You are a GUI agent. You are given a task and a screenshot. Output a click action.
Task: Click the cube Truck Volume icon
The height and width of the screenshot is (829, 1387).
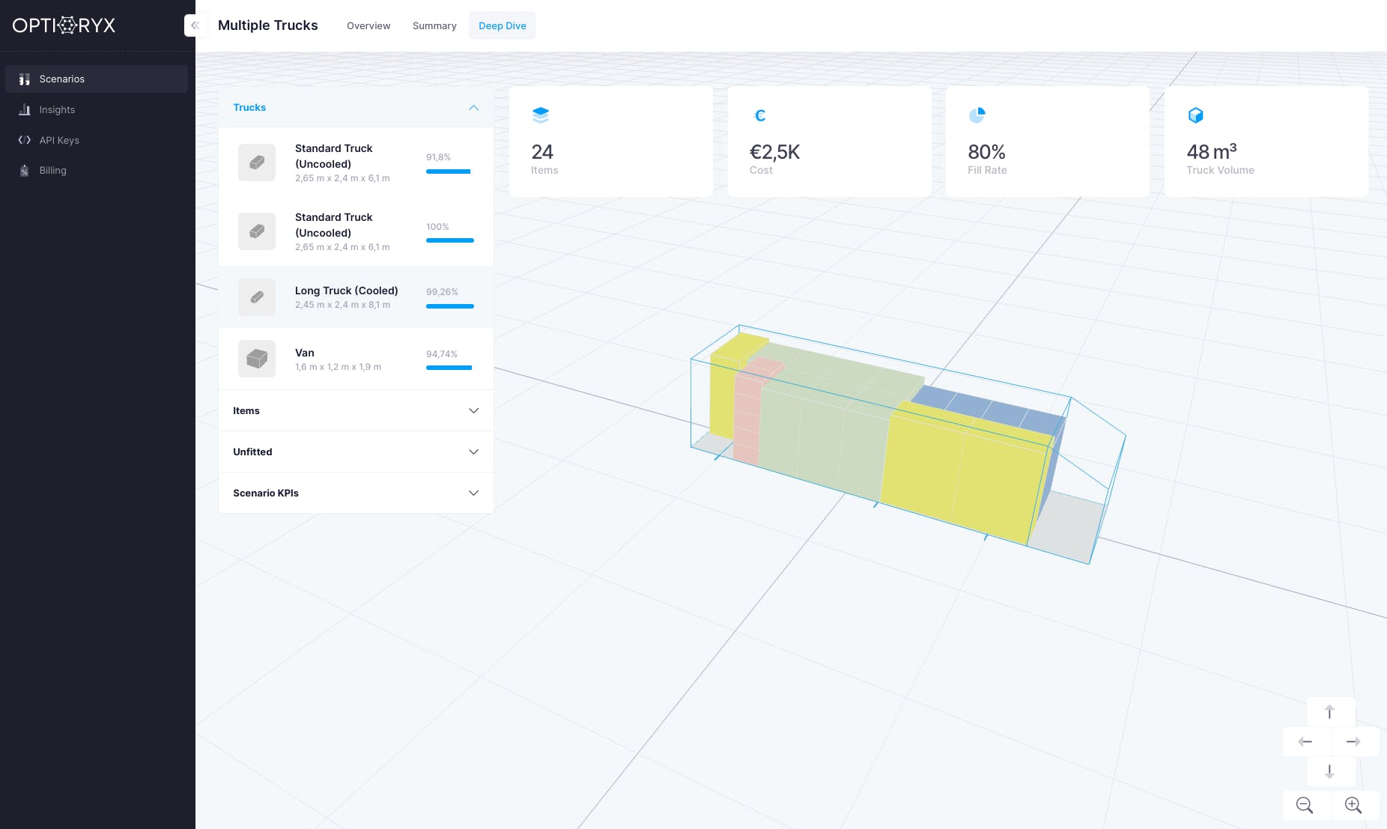[1196, 115]
